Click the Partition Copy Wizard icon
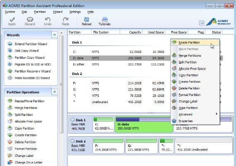Screen dimensions: 236x166 (x=10, y=58)
